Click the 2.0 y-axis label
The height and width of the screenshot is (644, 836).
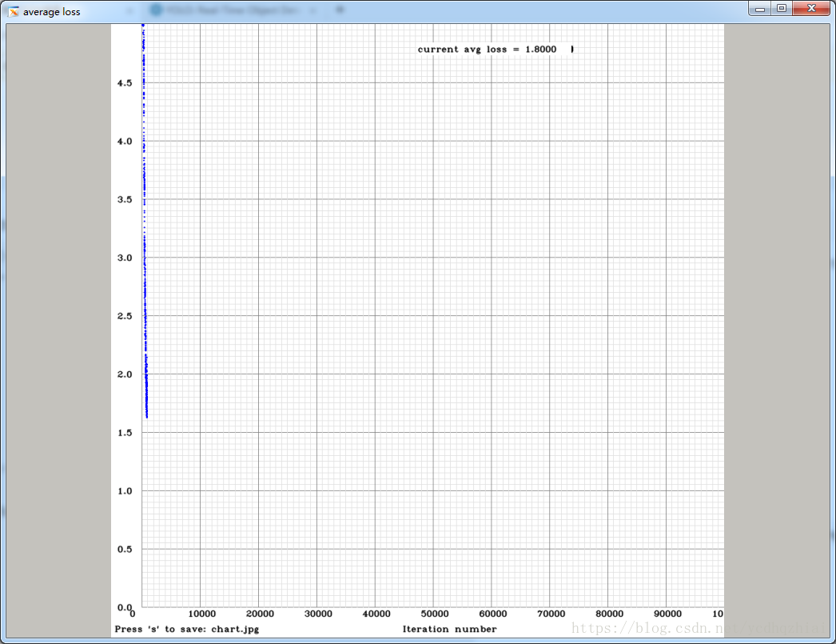pos(125,374)
